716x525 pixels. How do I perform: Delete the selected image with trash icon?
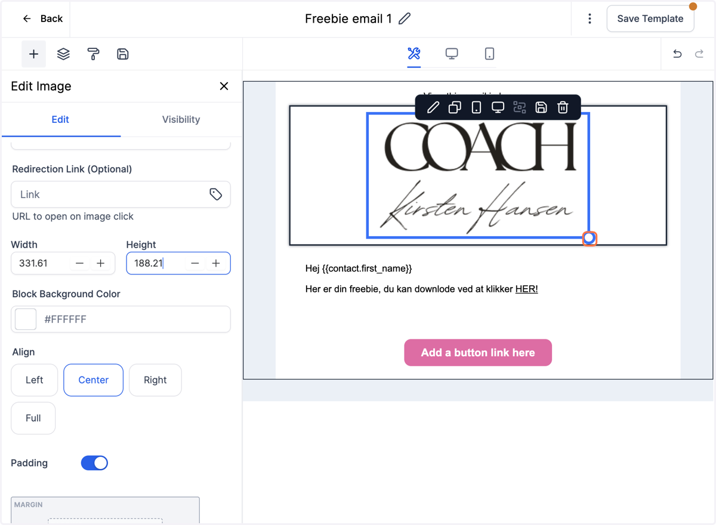pyautogui.click(x=563, y=107)
